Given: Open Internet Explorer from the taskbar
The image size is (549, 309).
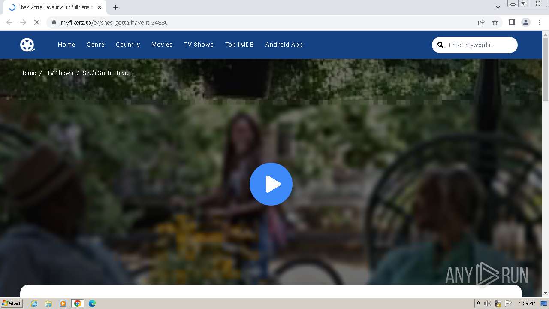Looking at the screenshot, I should [x=34, y=303].
